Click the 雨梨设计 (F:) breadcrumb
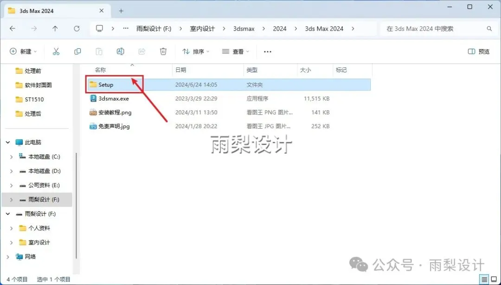Image resolution: width=501 pixels, height=285 pixels. [x=154, y=28]
